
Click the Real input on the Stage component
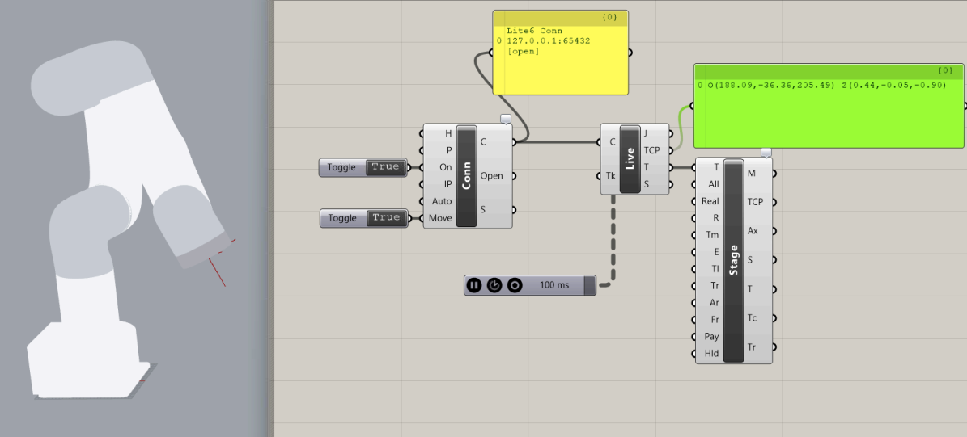click(710, 201)
